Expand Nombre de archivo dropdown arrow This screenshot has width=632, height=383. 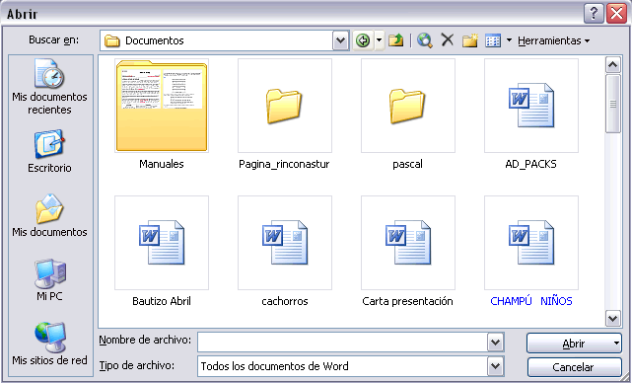(x=495, y=344)
